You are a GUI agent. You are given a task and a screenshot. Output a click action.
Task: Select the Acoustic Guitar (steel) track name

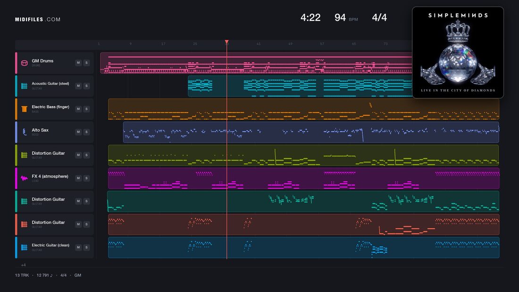[x=50, y=84]
